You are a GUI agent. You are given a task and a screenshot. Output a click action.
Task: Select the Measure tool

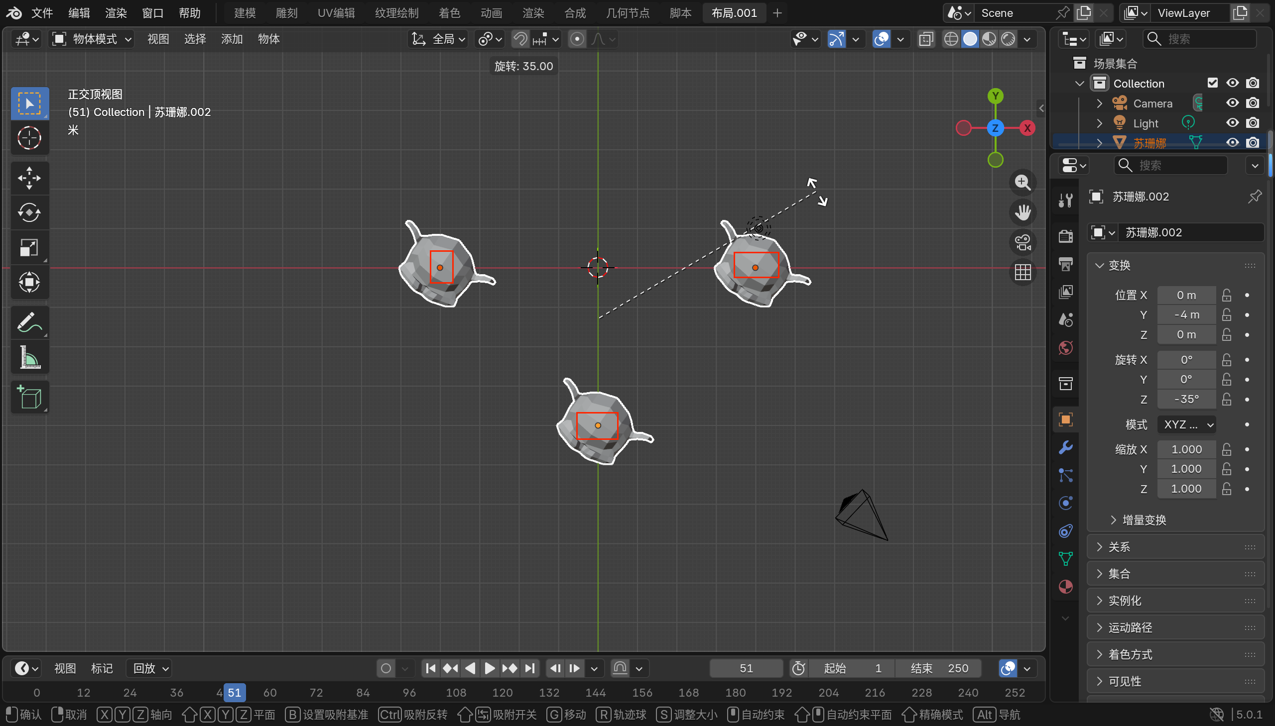click(x=29, y=357)
